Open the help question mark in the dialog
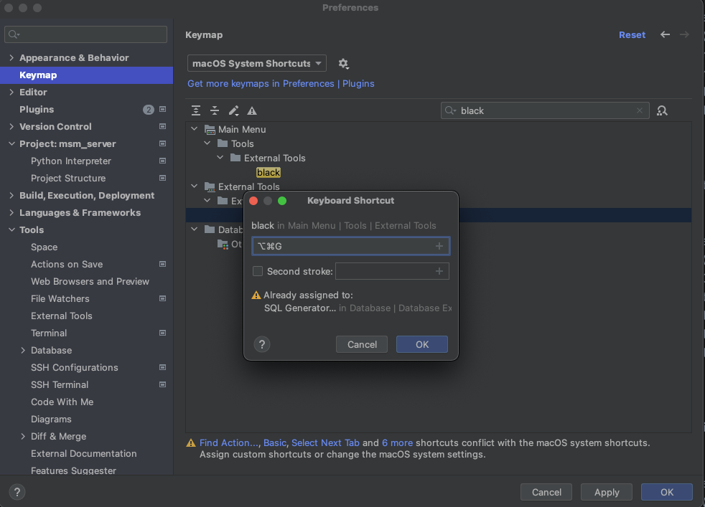The image size is (705, 507). (x=261, y=344)
